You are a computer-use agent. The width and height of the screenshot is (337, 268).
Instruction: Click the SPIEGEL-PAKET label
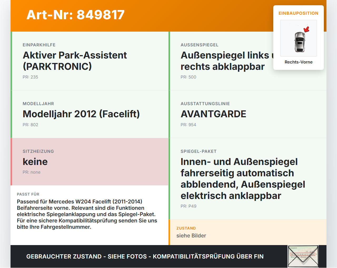(x=199, y=152)
